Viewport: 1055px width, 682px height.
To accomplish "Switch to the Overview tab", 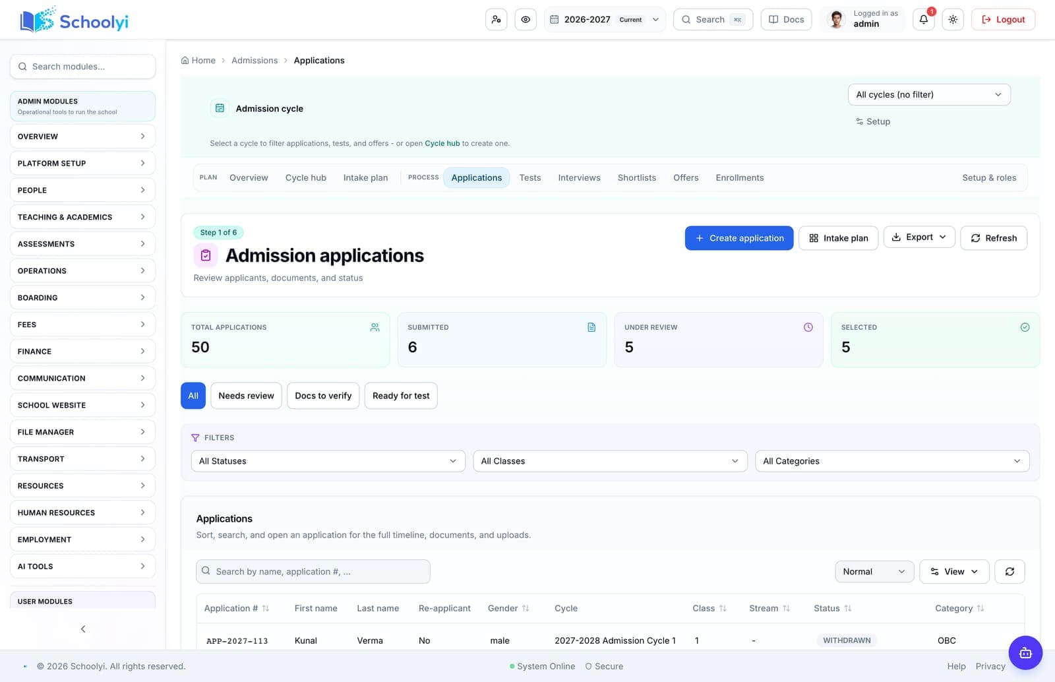I will (249, 177).
